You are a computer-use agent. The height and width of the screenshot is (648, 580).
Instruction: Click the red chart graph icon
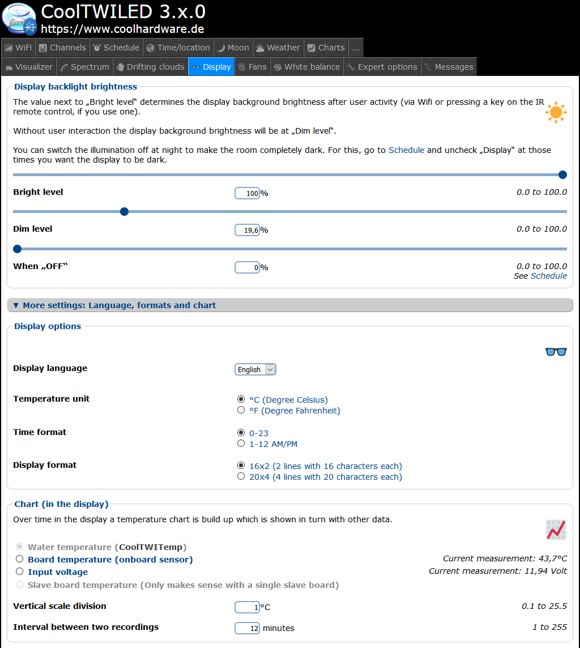pyautogui.click(x=556, y=530)
